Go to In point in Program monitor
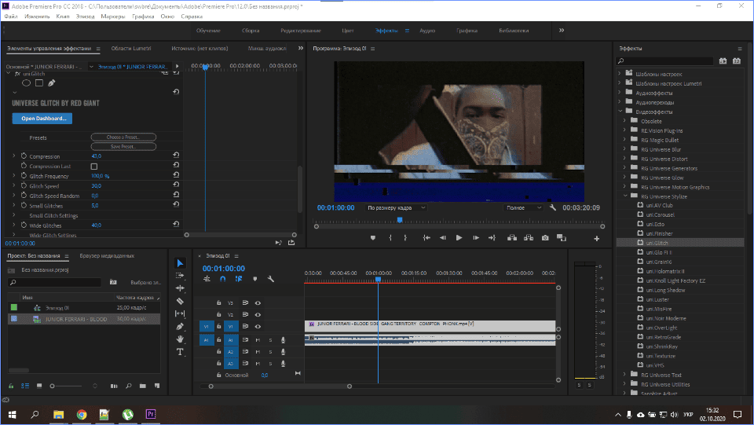The image size is (754, 425). 426,237
